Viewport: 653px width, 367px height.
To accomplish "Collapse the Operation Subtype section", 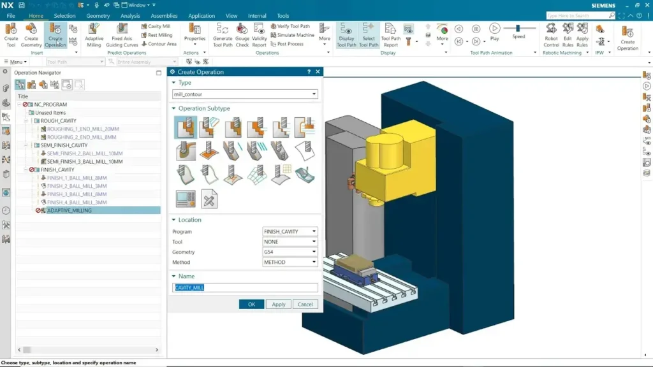I will tap(173, 108).
